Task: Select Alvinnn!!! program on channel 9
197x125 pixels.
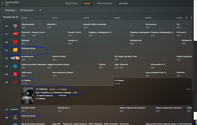Action: pyautogui.click(x=26, y=34)
